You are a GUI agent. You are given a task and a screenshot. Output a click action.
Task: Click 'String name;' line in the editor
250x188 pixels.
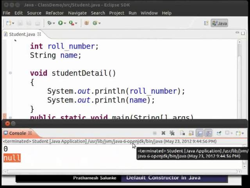pyautogui.click(x=55, y=55)
